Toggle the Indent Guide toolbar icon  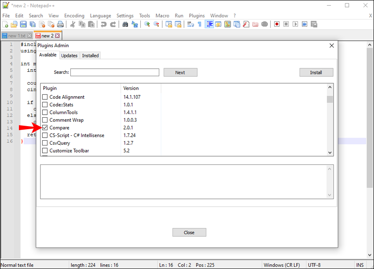click(209, 24)
